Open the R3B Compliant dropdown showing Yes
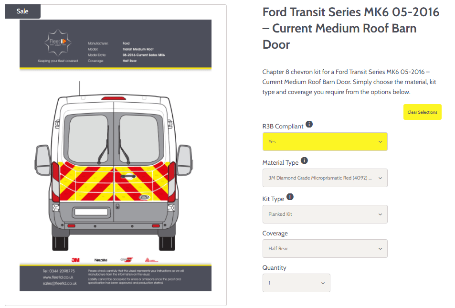The width and height of the screenshot is (455, 308). point(325,142)
